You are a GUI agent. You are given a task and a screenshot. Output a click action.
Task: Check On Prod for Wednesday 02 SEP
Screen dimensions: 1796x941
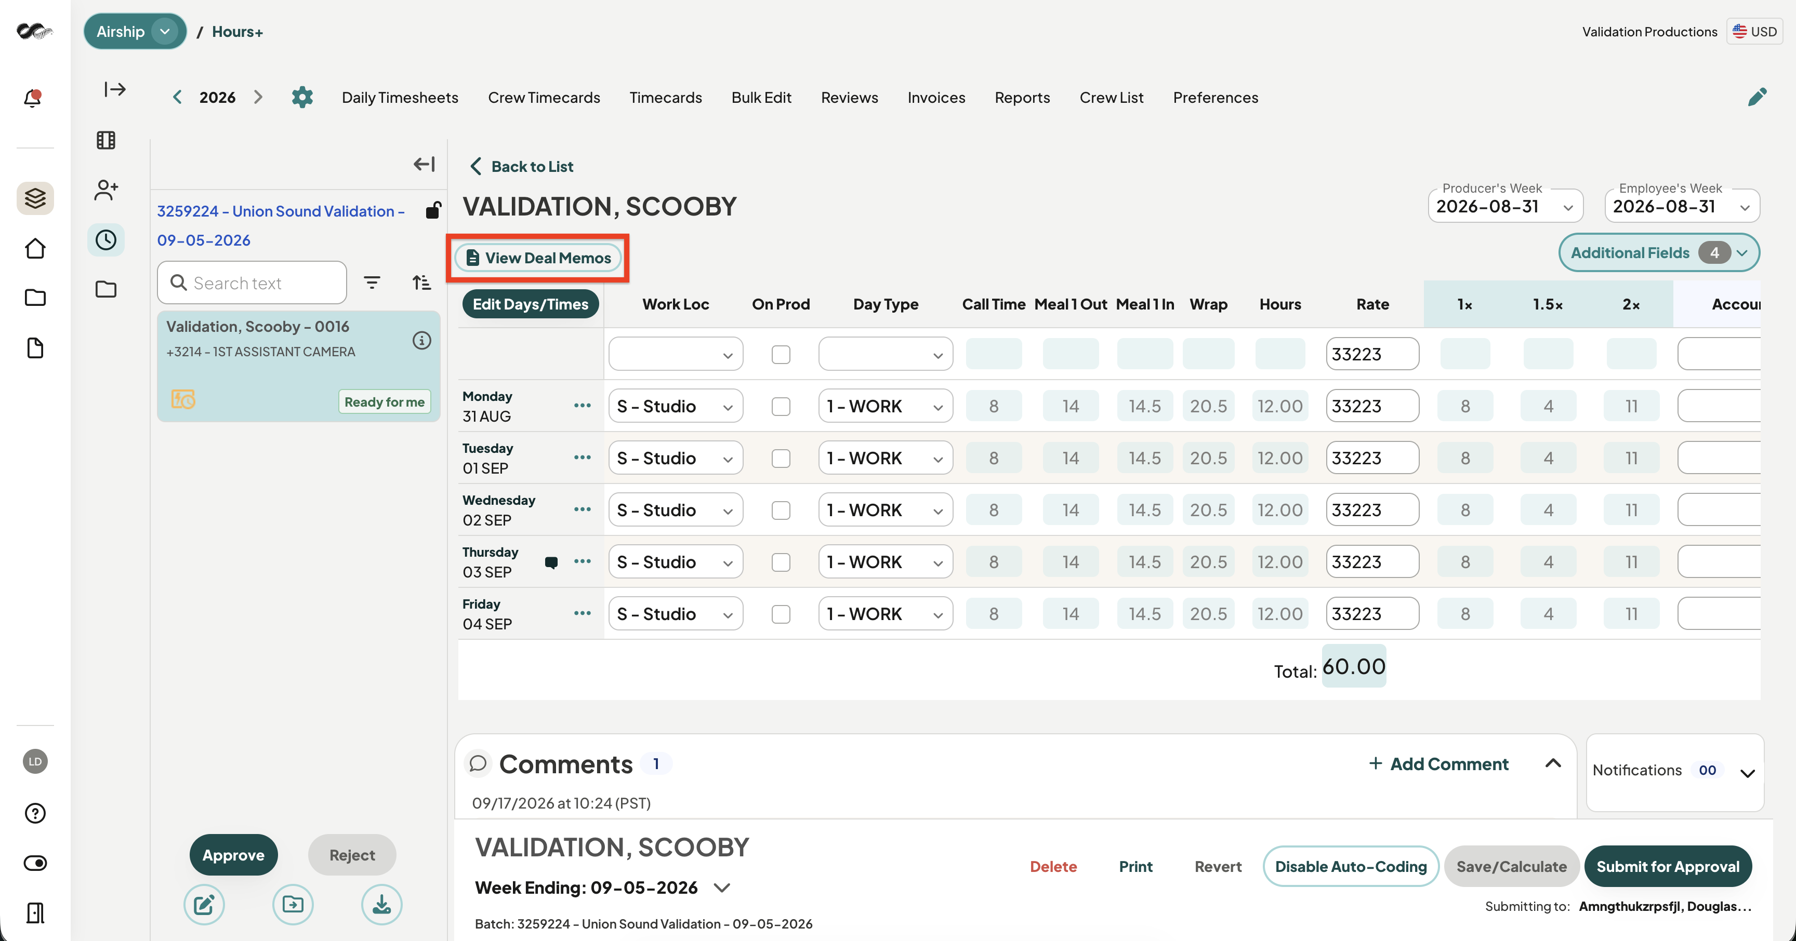click(x=781, y=510)
